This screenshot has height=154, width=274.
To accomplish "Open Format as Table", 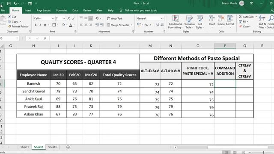I will (x=189, y=22).
